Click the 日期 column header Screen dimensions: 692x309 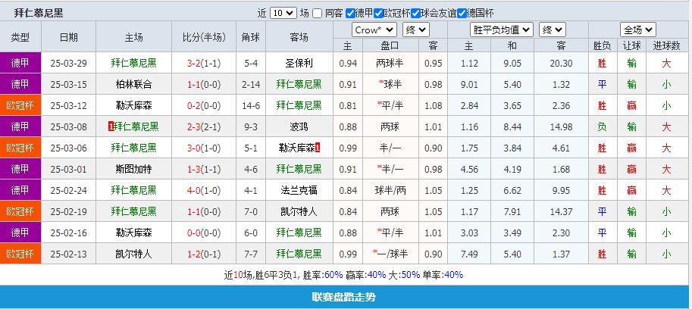coord(68,37)
